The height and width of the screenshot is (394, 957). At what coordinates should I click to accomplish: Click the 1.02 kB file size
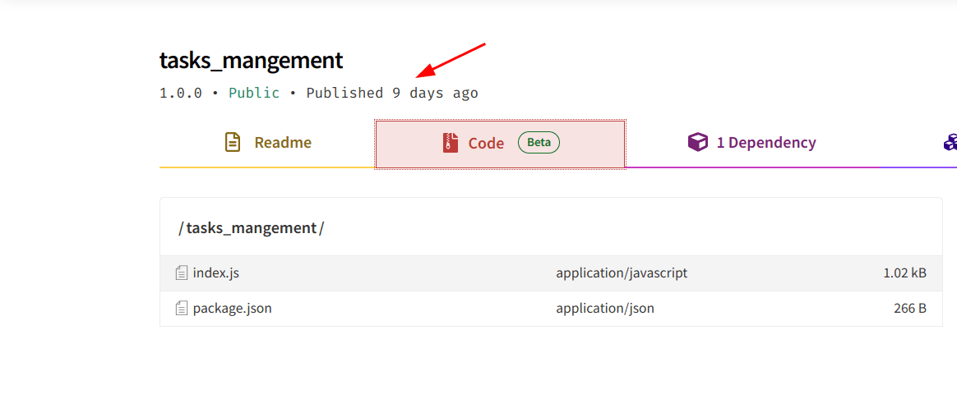[x=904, y=273]
